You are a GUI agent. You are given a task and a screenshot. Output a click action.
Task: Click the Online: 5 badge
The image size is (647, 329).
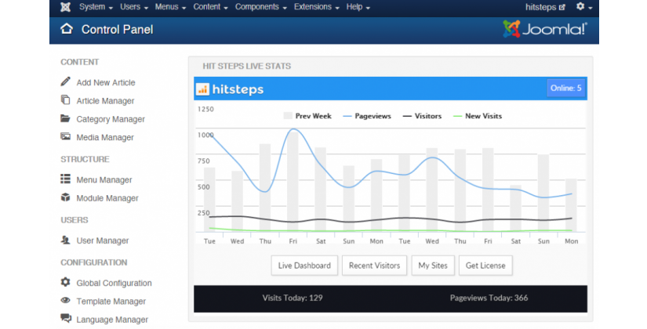[x=566, y=88]
